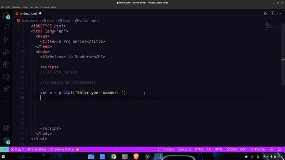Expand the script breadcrumb segment

tap(81, 21)
